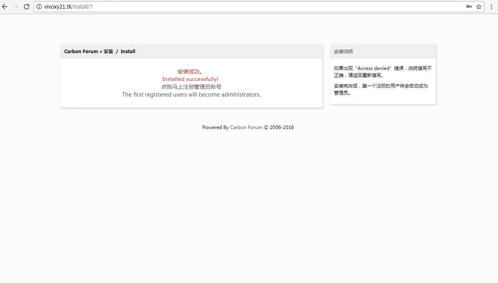
Task: Click 'The first registered users will become administrators.' text
Action: (x=191, y=95)
